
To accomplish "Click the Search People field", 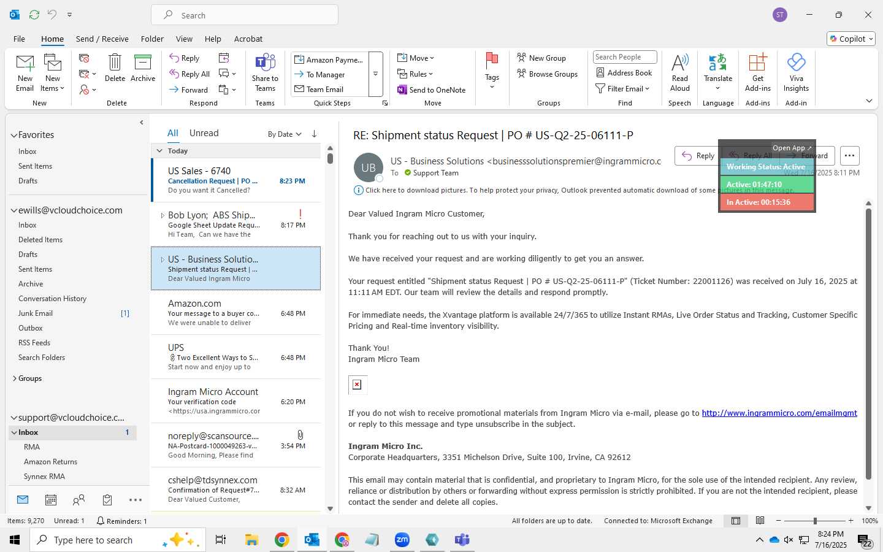I will click(x=625, y=57).
